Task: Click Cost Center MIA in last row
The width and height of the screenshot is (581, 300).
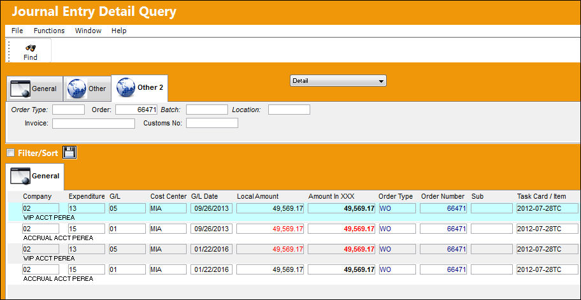Action: click(168, 269)
